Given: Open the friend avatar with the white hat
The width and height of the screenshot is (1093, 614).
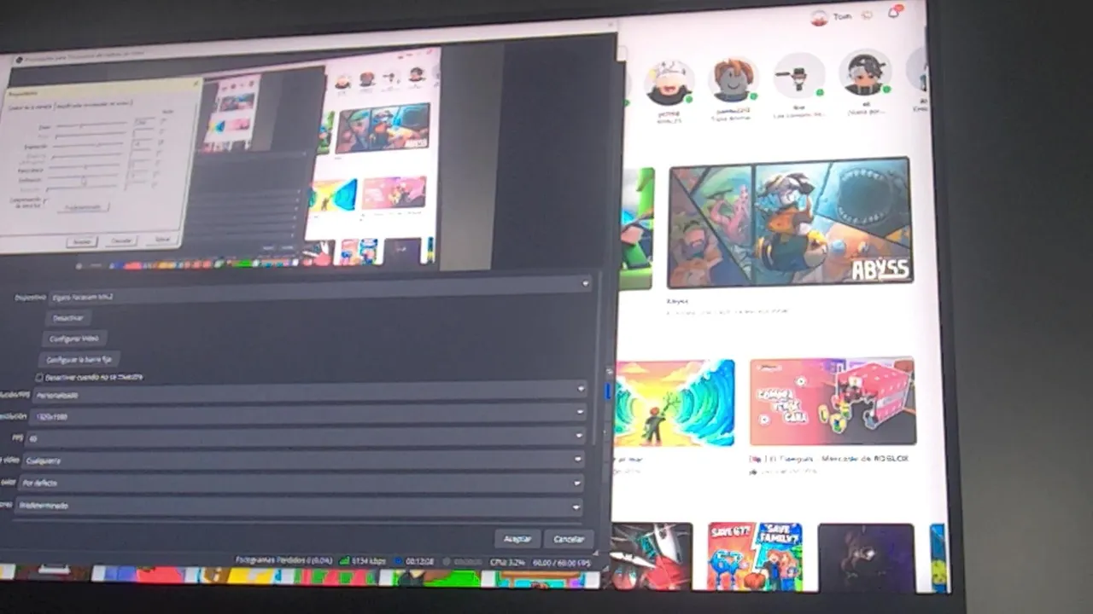Looking at the screenshot, I should 669,84.
